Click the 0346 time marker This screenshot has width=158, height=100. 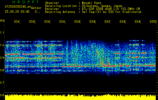(93, 22)
